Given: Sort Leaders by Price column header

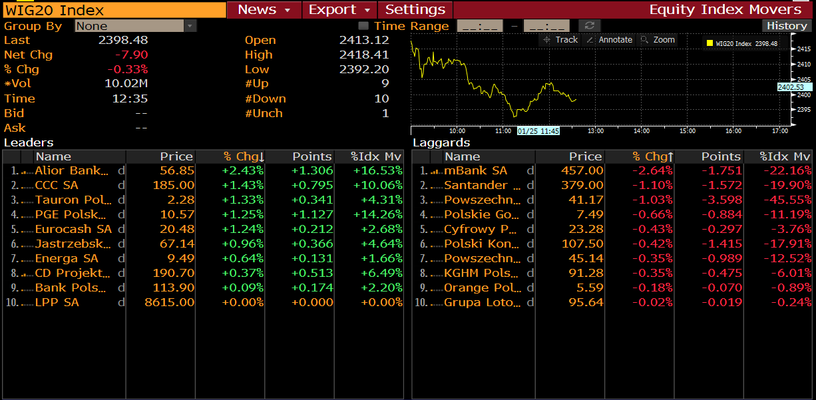Looking at the screenshot, I should coord(160,156).
